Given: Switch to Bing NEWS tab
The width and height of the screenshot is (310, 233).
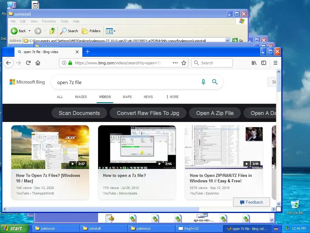Looking at the screenshot, I should pyautogui.click(x=148, y=97).
